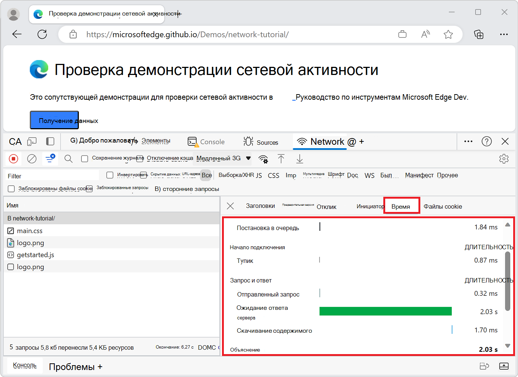Filter requests by Все type
This screenshot has width=518, height=377.
click(x=206, y=175)
